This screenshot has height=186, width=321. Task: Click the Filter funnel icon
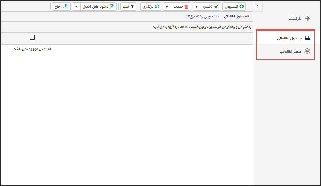(133, 6)
